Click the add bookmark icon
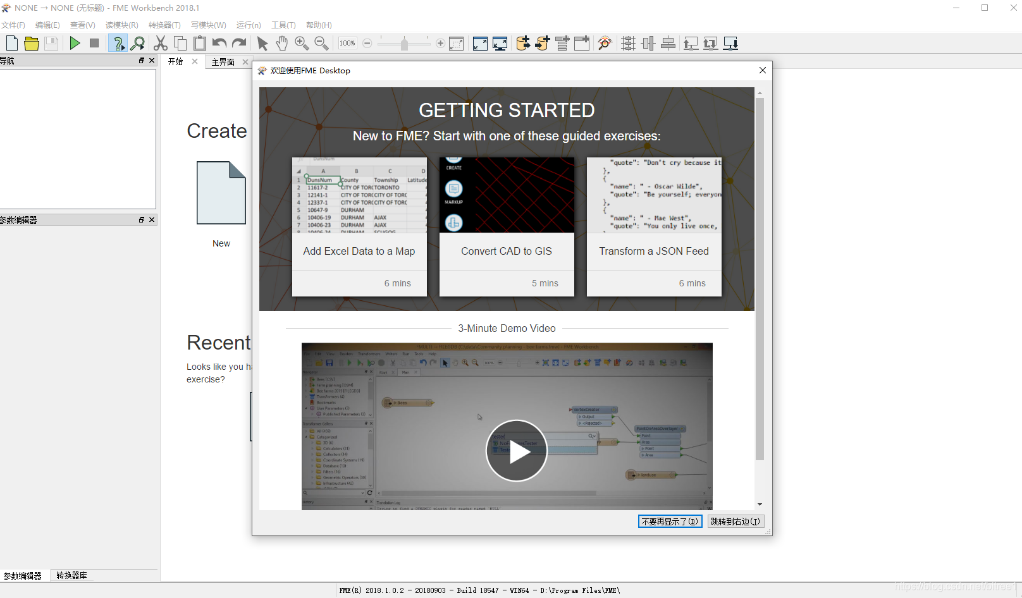This screenshot has width=1022, height=598. click(x=582, y=43)
